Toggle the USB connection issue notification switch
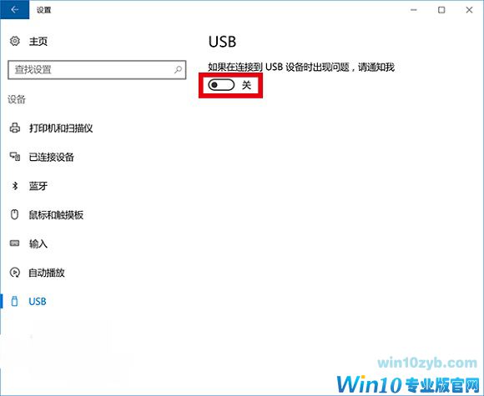This screenshot has height=396, width=484. (221, 85)
